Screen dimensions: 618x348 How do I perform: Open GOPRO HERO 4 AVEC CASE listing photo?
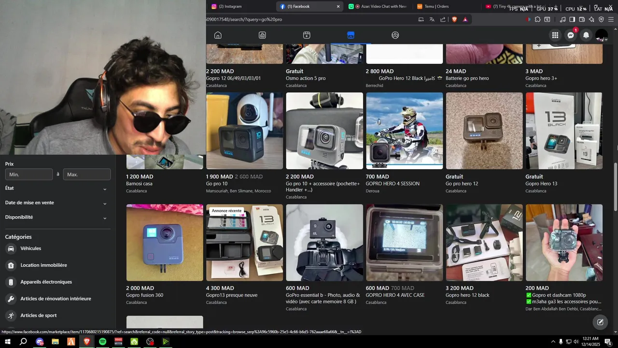pyautogui.click(x=404, y=243)
